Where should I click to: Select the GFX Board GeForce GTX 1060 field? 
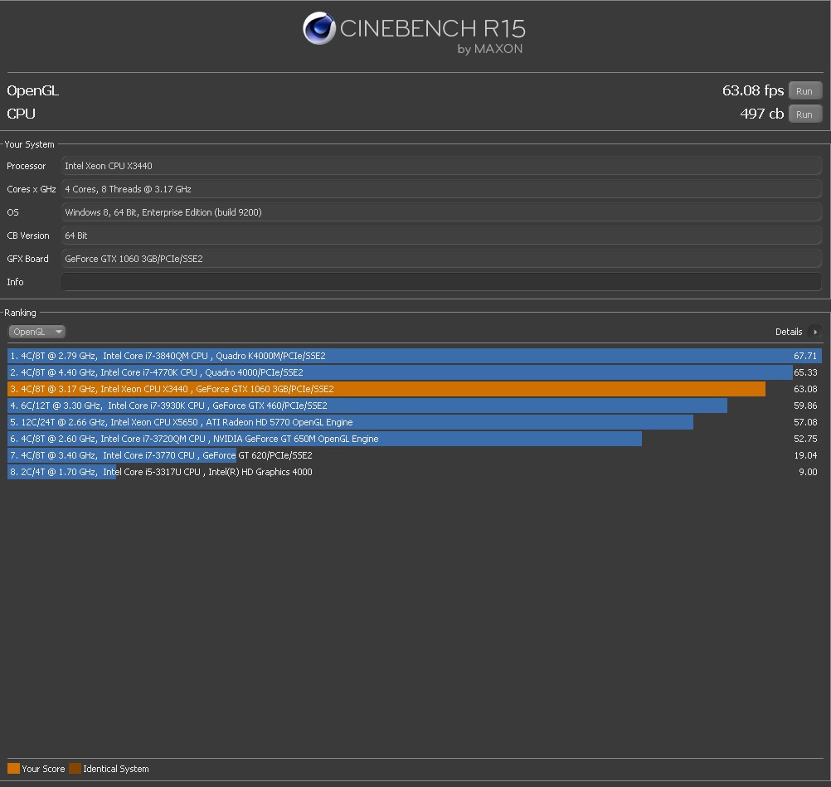click(x=441, y=259)
